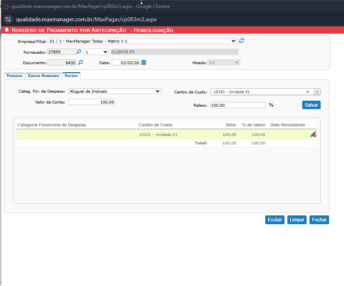Expand the Empresa/Filial dropdown

point(234,41)
